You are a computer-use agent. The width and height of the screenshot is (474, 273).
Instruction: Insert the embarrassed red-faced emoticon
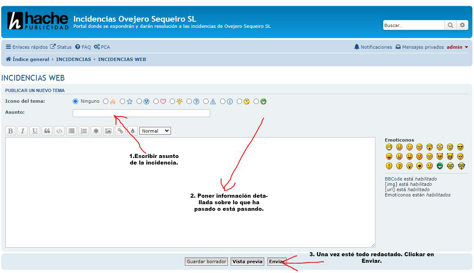coord(419,156)
